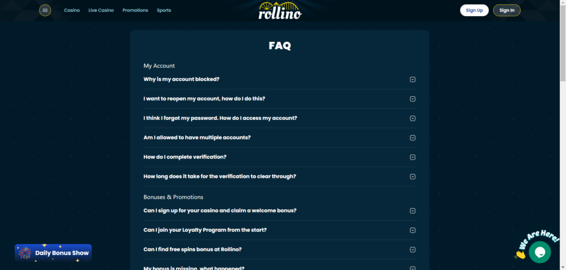Click chevron icon beside 'How do I complete verification?'
The width and height of the screenshot is (566, 270).
(x=412, y=157)
